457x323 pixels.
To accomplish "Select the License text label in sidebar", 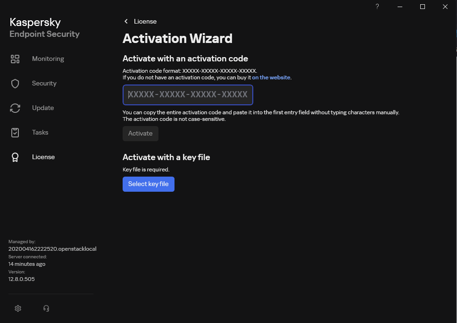I will (x=43, y=157).
